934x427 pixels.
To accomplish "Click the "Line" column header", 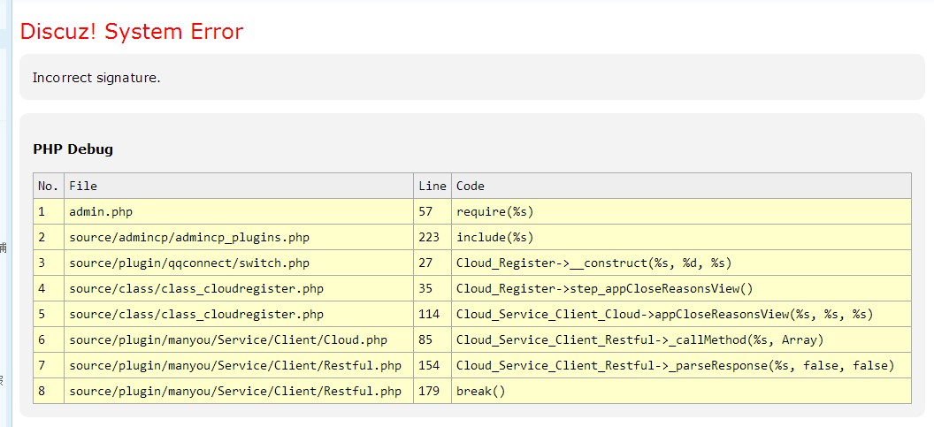I will 432,186.
